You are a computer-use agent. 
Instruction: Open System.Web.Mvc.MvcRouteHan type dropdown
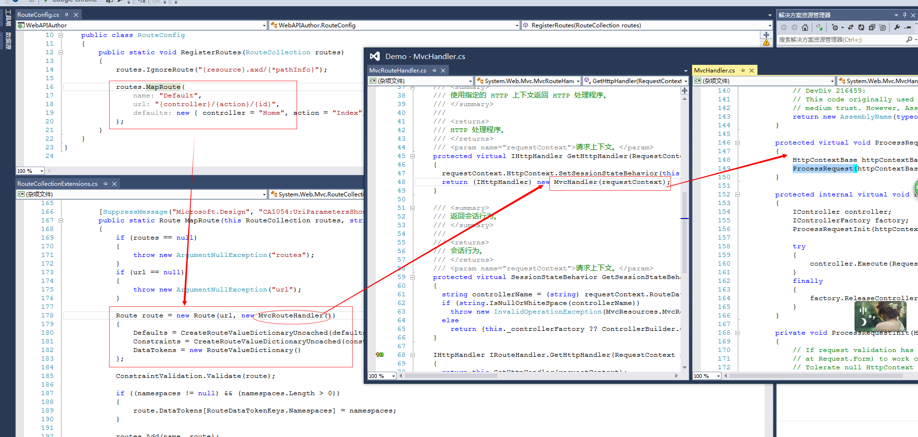coord(578,81)
